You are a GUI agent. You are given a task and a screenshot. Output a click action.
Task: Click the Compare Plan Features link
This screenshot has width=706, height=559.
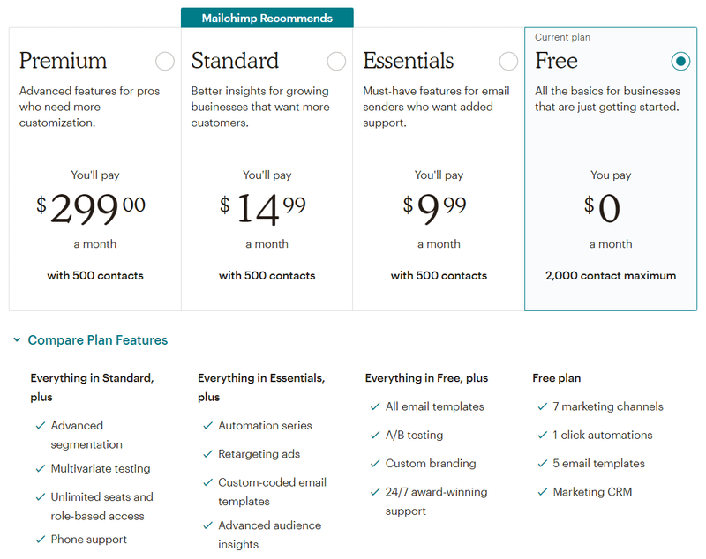tap(97, 340)
